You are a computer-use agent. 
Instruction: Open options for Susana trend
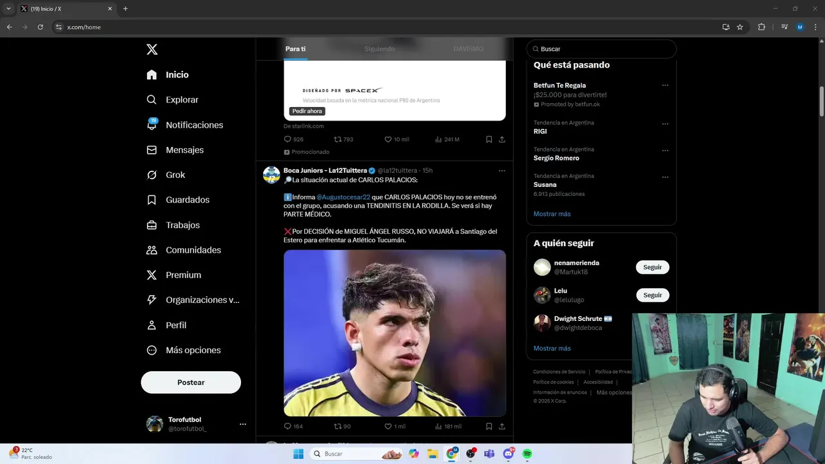665,177
